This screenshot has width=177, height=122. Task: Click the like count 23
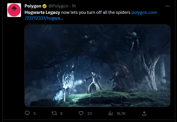[x=90, y=114]
